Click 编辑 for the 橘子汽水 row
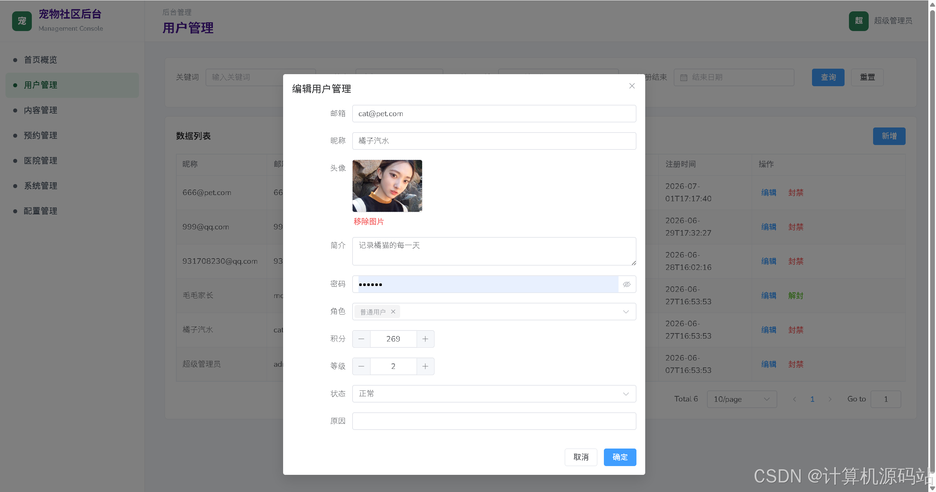The height and width of the screenshot is (492, 936). pos(768,330)
